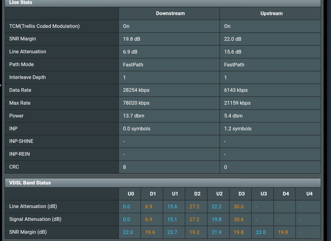Select the upstream INP value 1.2 symbols
Screen dimensions: 331x241
(238, 129)
